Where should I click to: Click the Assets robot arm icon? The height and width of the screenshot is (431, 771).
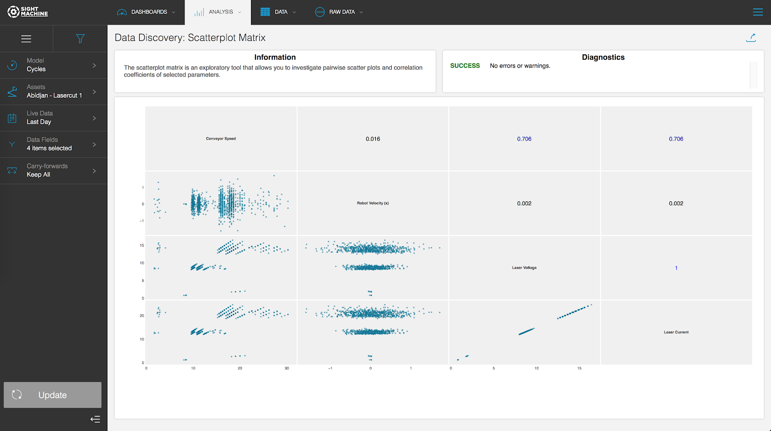click(x=13, y=91)
